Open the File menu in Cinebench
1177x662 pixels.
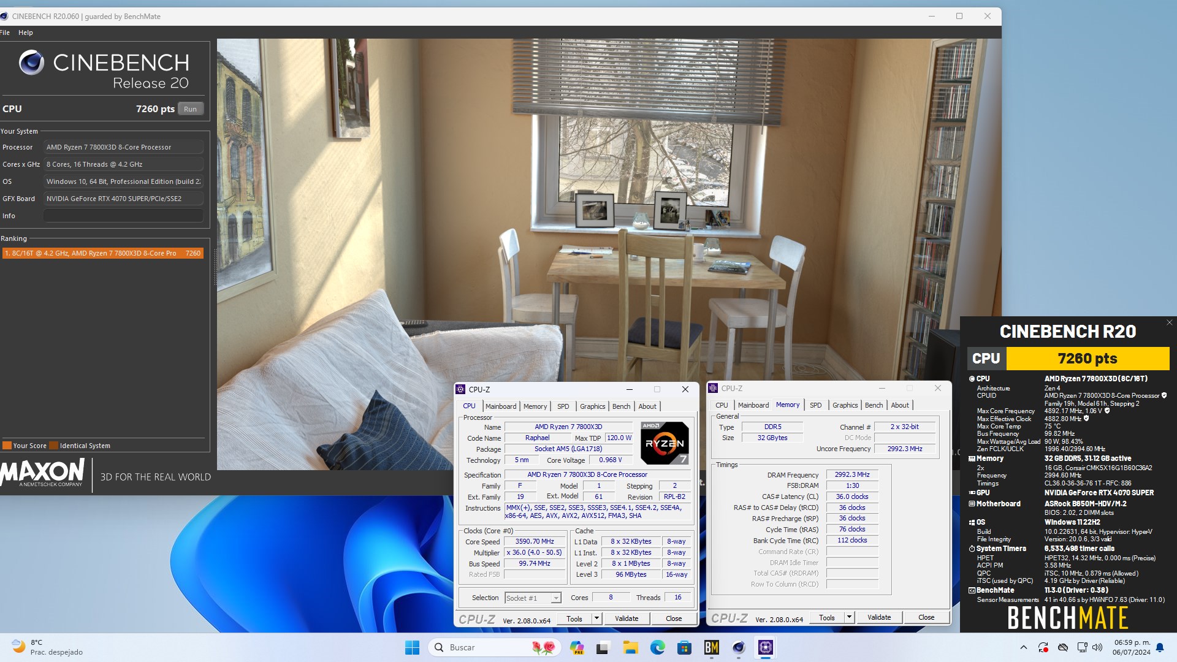pos(5,32)
